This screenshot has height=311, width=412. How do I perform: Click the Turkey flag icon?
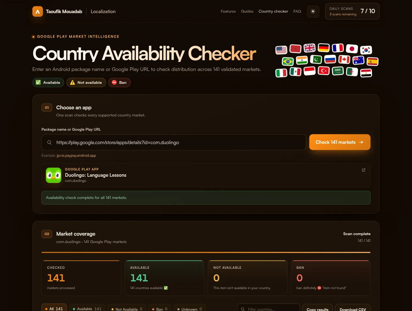(x=324, y=71)
